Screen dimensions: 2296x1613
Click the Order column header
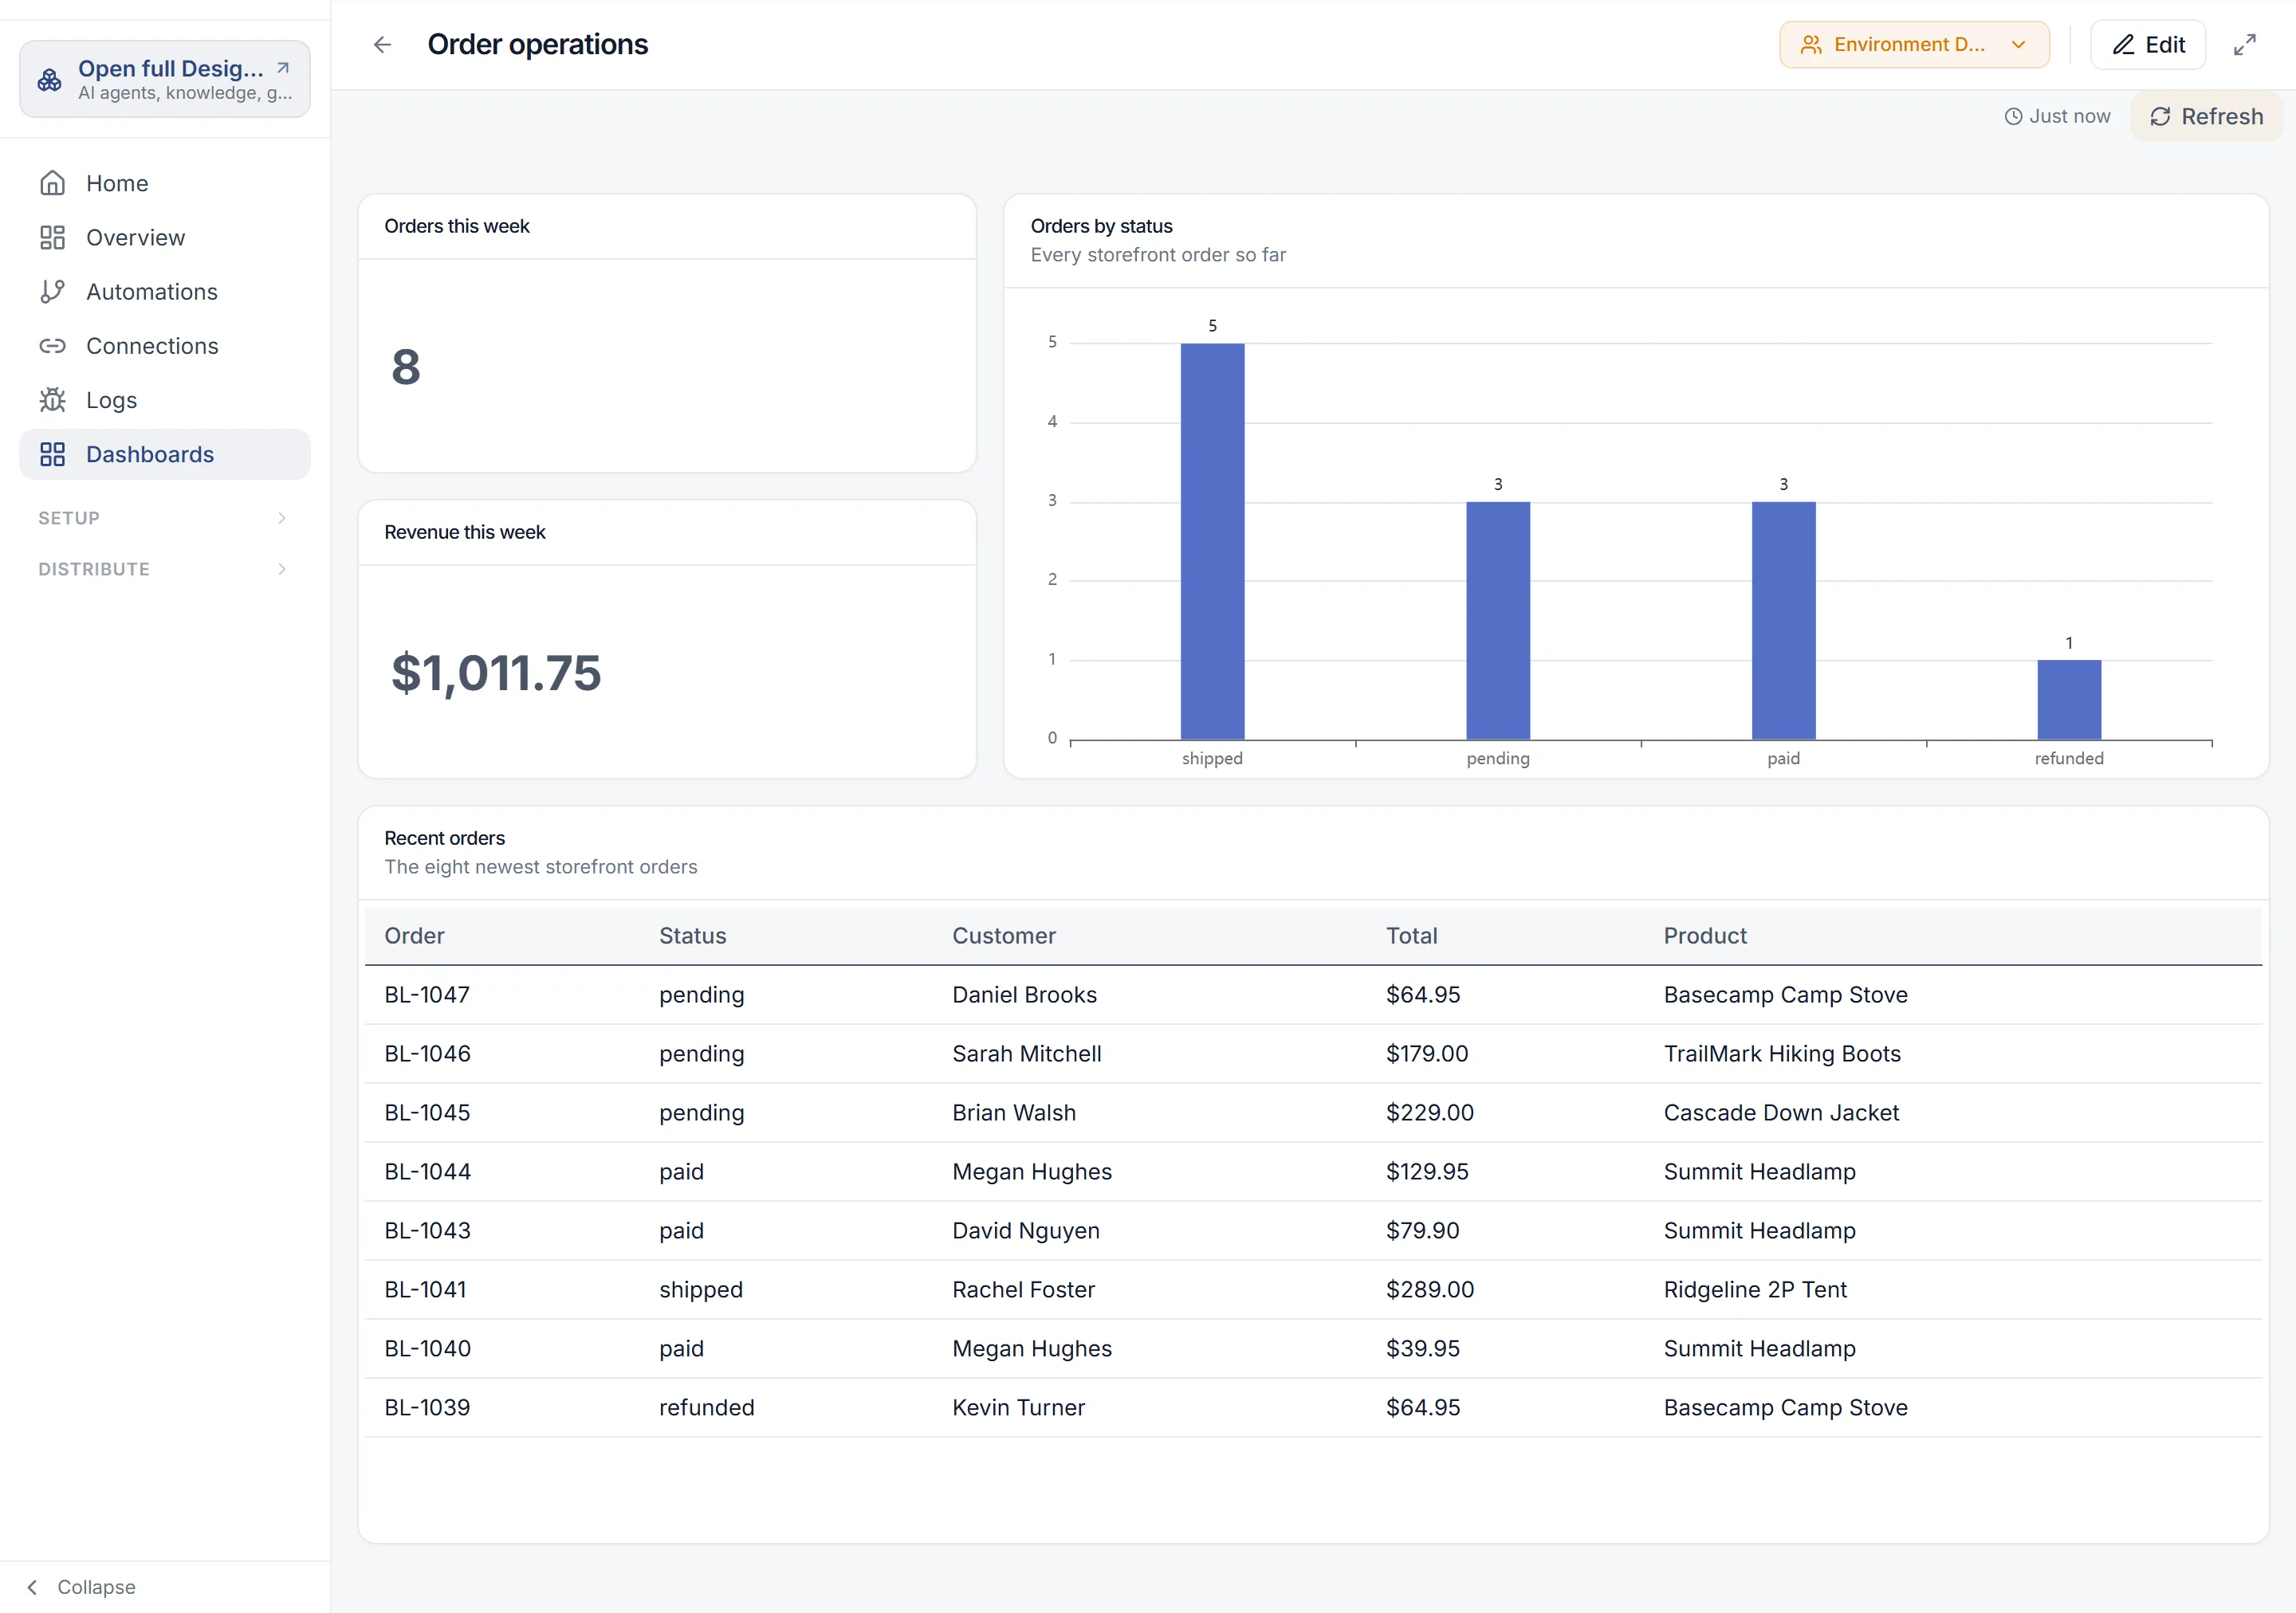click(414, 936)
